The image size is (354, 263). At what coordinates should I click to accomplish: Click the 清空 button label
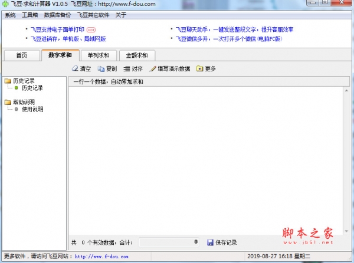point(86,69)
